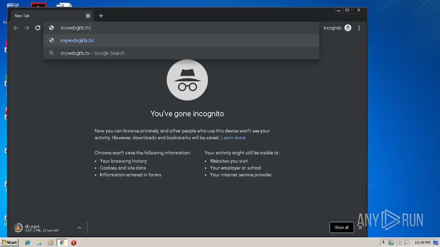
Task: Click the network tray icon
Action: pyautogui.click(x=391, y=243)
